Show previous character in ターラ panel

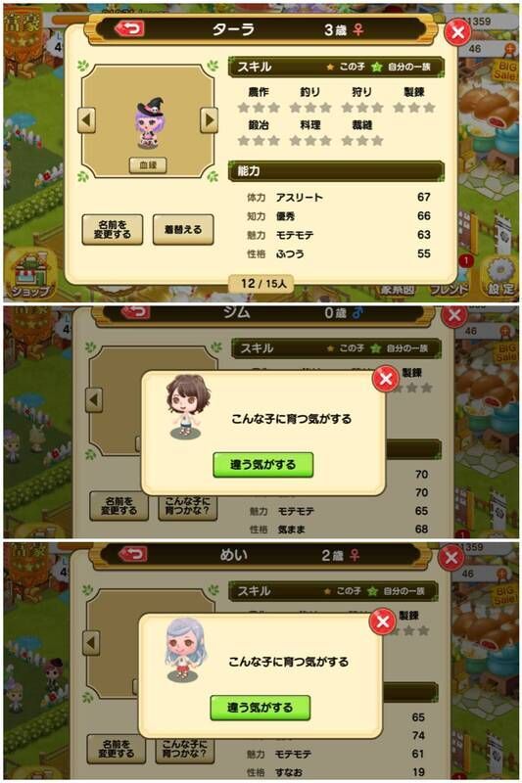coord(86,119)
